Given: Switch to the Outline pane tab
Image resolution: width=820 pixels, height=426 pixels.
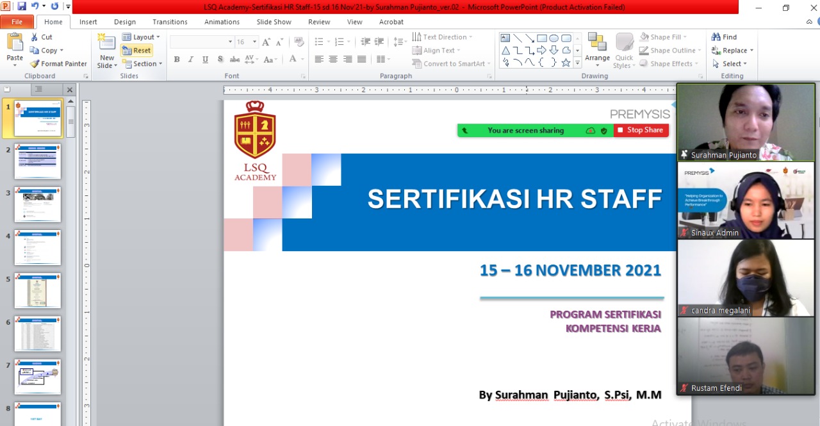Looking at the screenshot, I should pos(38,90).
